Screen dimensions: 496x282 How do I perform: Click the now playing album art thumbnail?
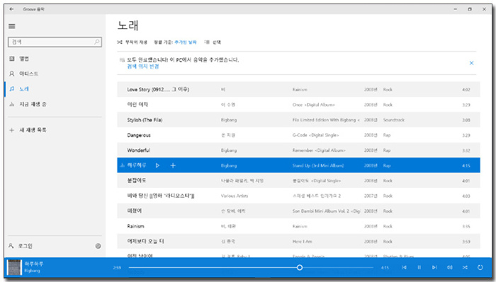coord(14,267)
